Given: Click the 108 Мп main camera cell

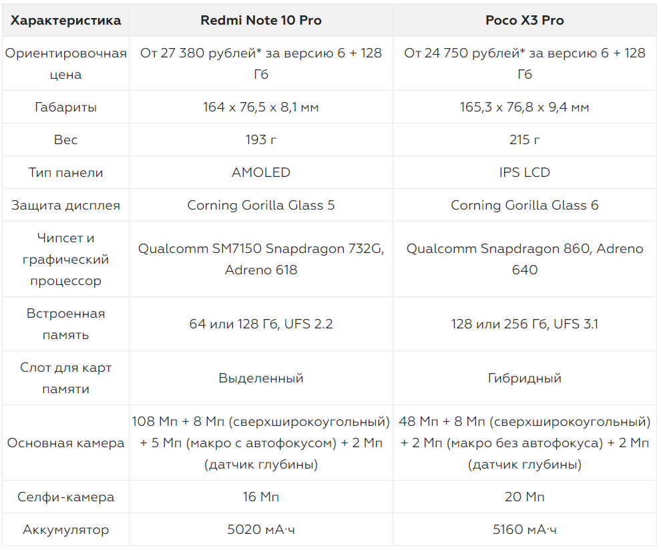Looking at the screenshot, I should click(261, 443).
